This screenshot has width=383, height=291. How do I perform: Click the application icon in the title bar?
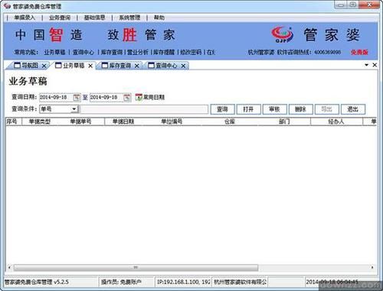point(7,6)
